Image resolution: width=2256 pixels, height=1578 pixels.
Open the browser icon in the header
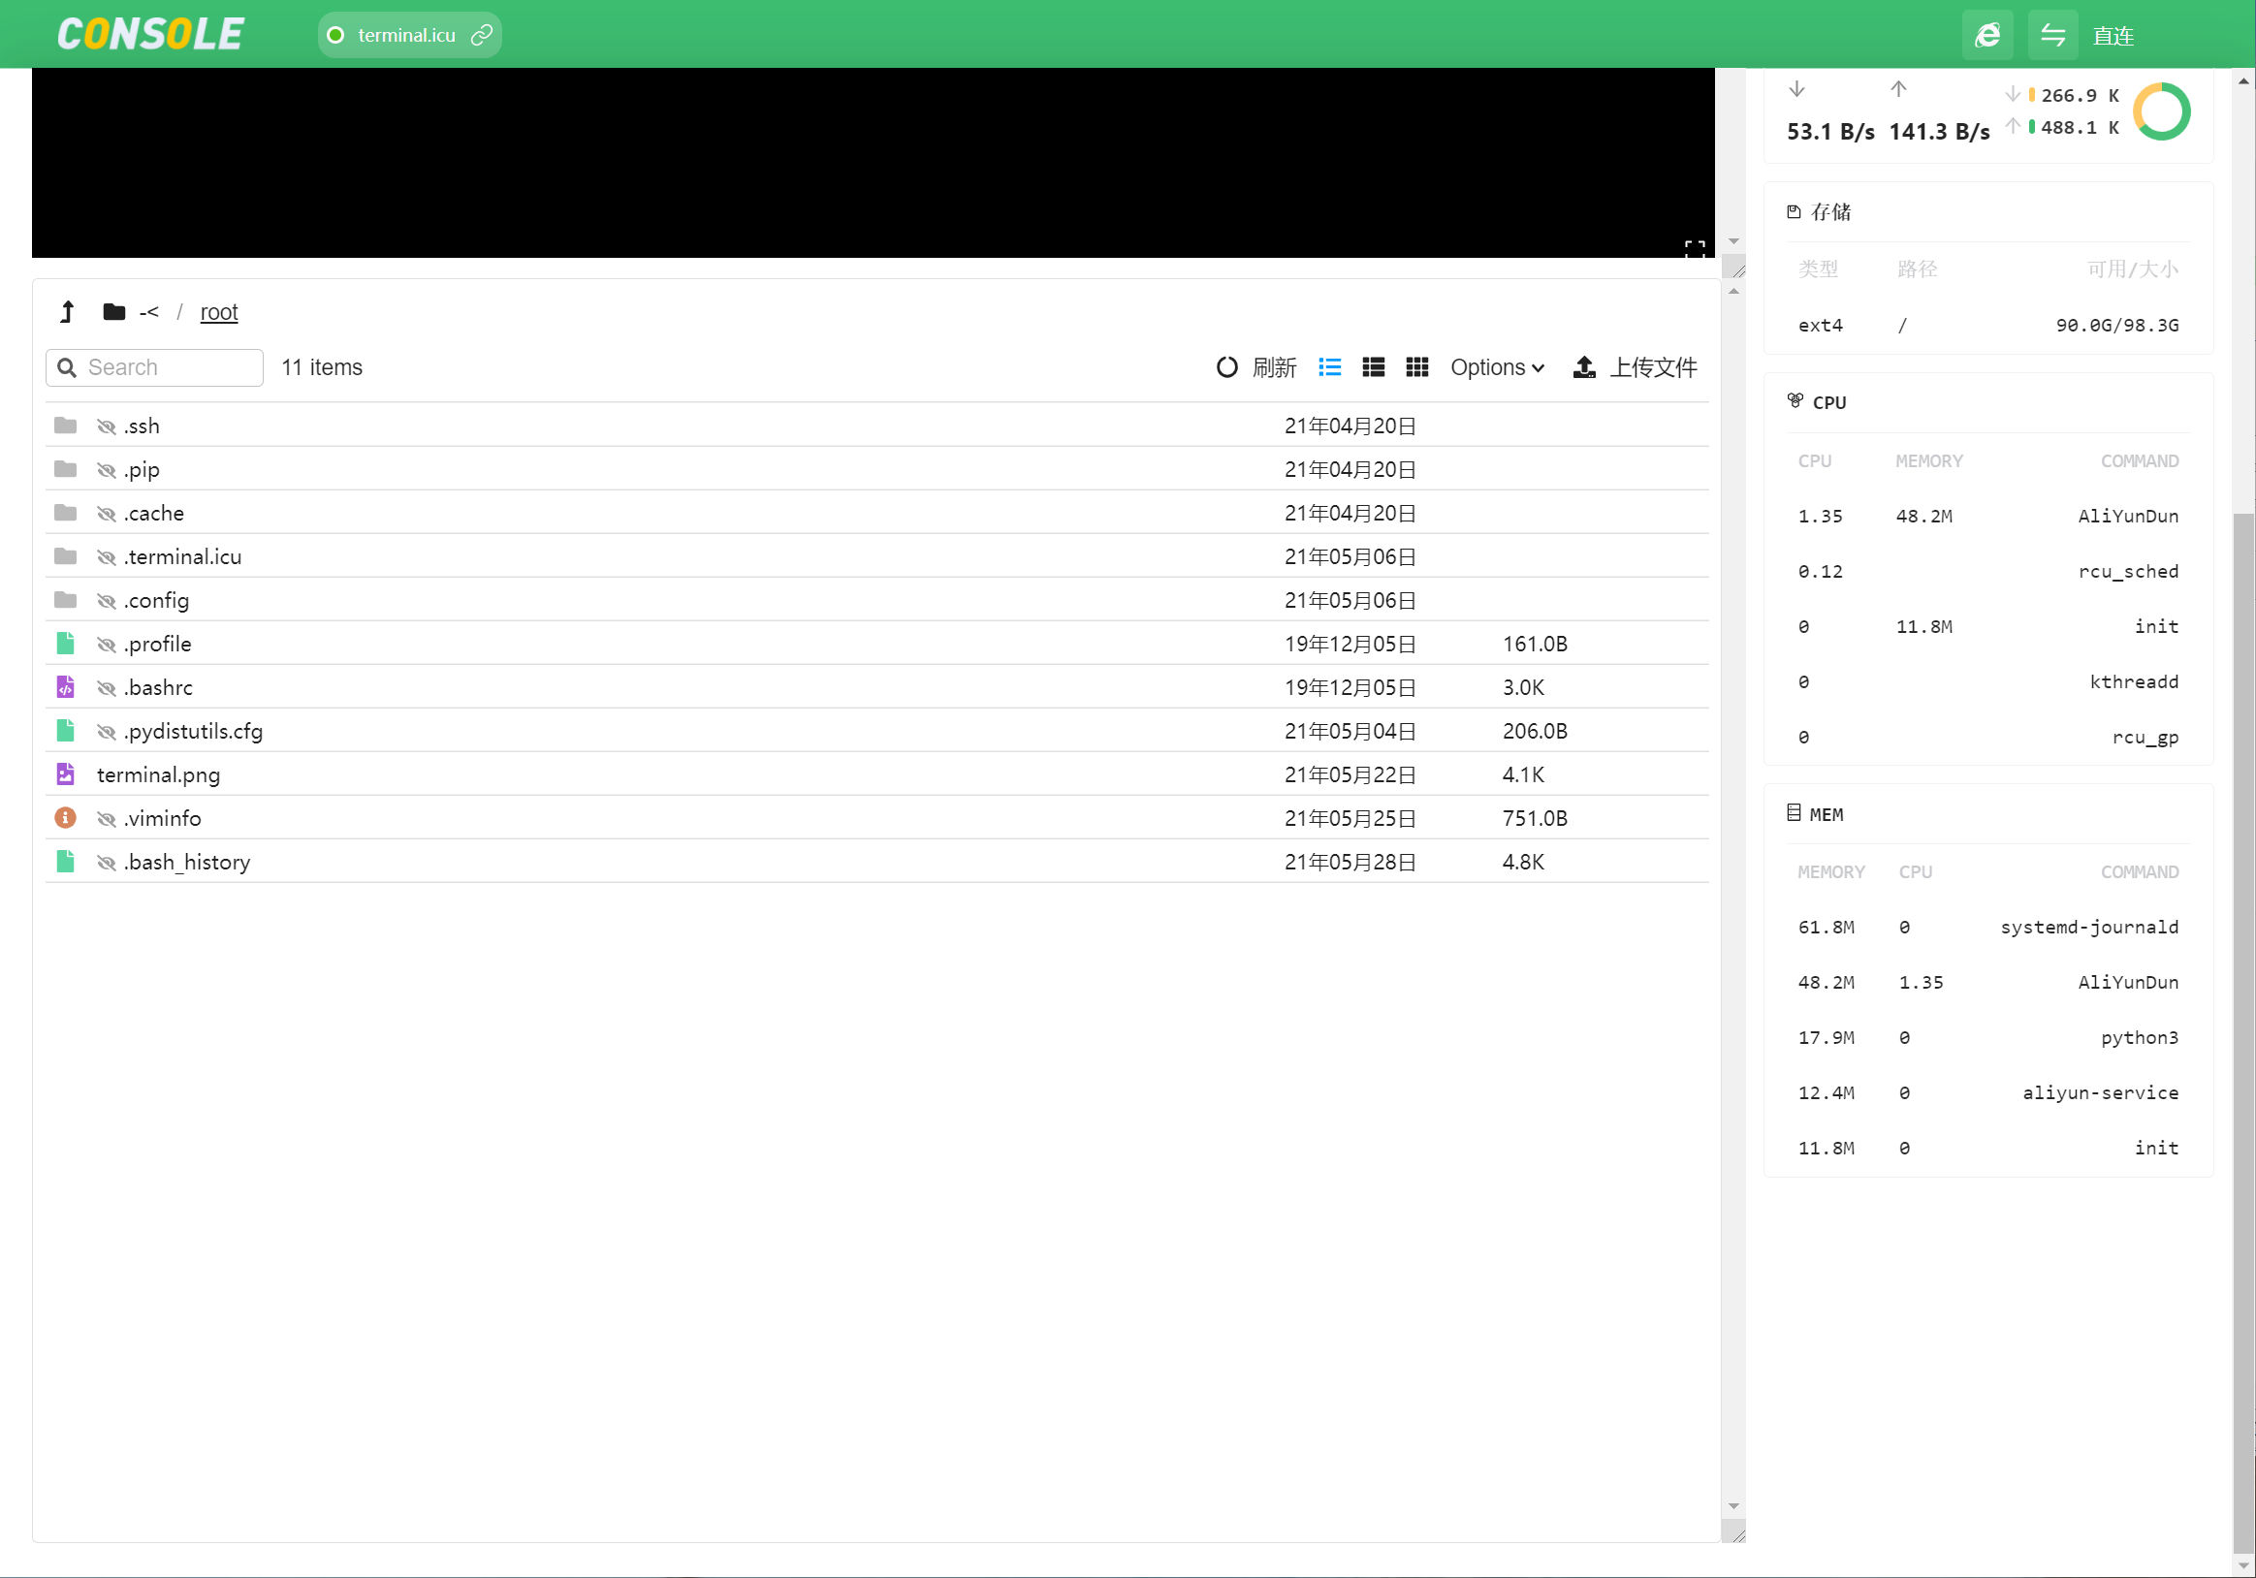1986,35
